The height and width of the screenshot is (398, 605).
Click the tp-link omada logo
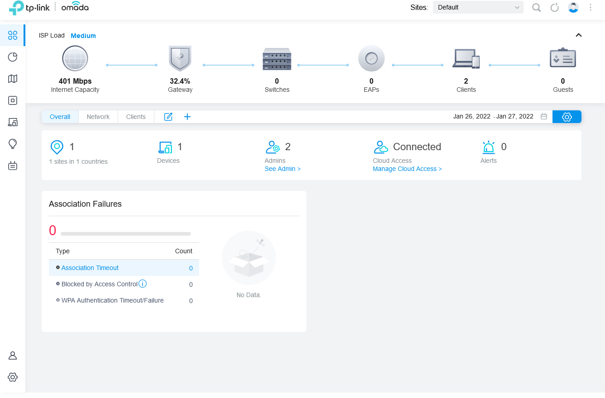point(49,8)
